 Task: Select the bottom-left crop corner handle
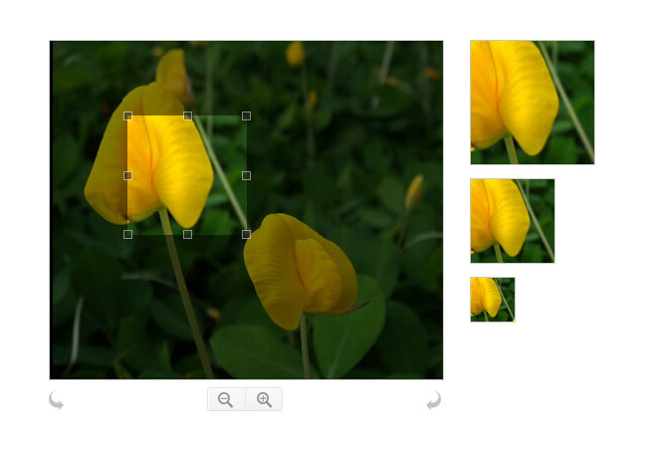click(127, 234)
